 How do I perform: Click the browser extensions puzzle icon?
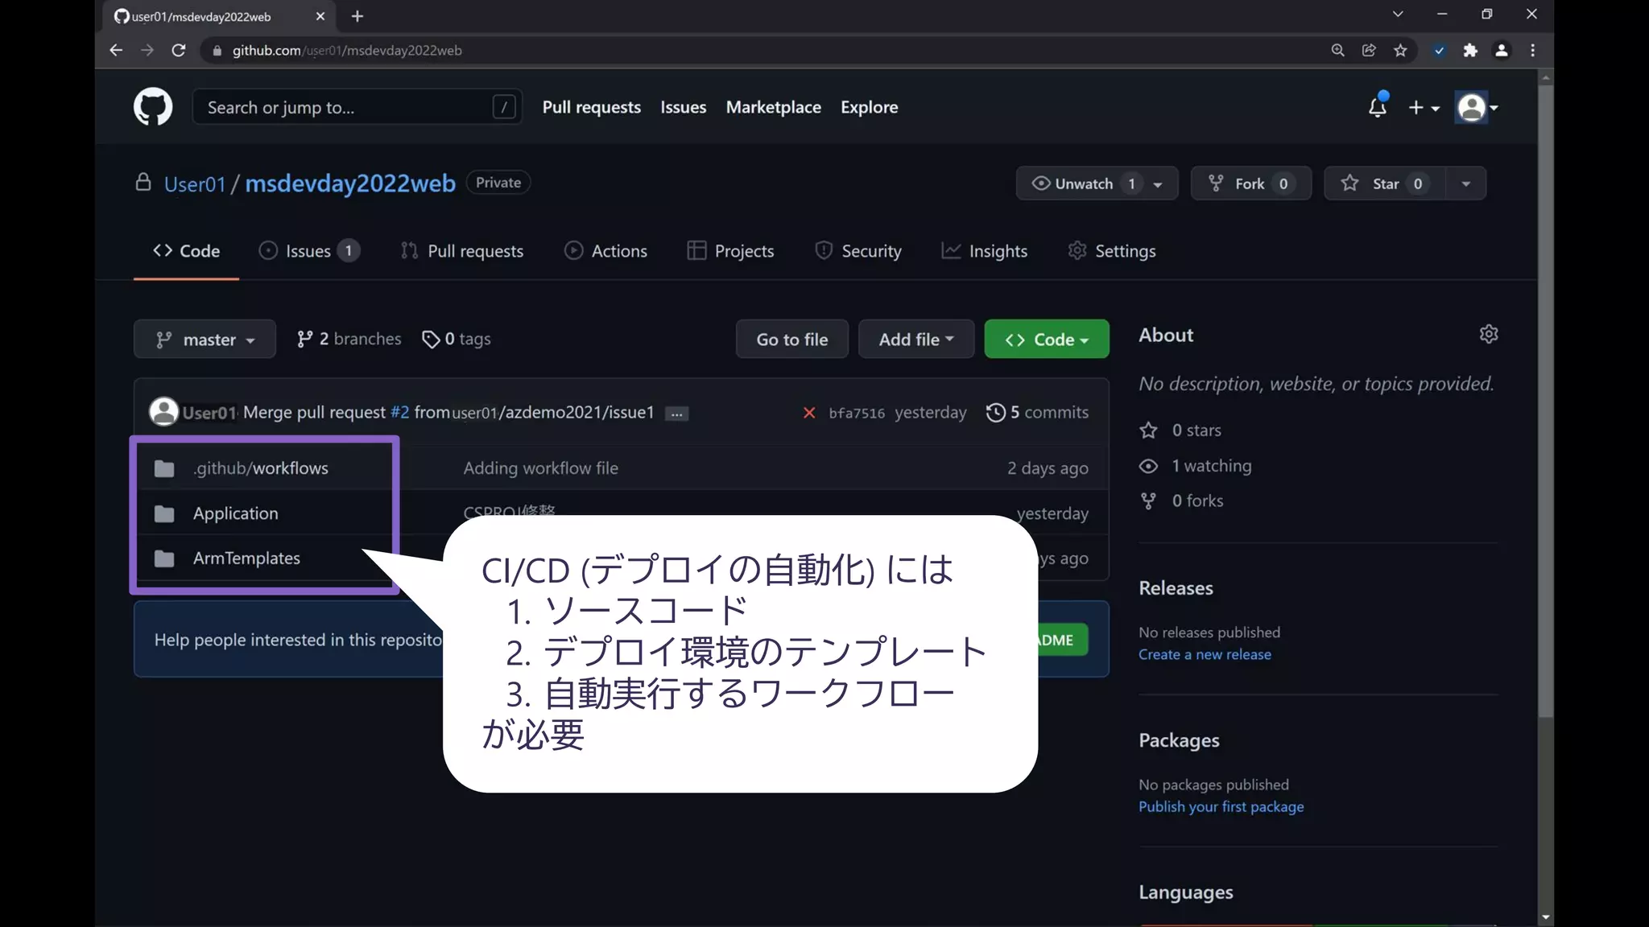click(1470, 51)
